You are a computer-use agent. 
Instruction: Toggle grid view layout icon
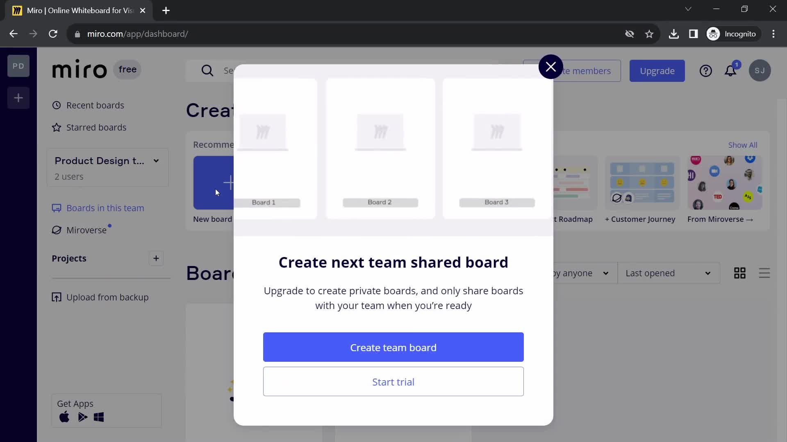pyautogui.click(x=740, y=273)
